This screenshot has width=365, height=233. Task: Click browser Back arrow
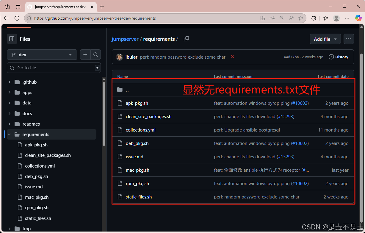(6, 18)
